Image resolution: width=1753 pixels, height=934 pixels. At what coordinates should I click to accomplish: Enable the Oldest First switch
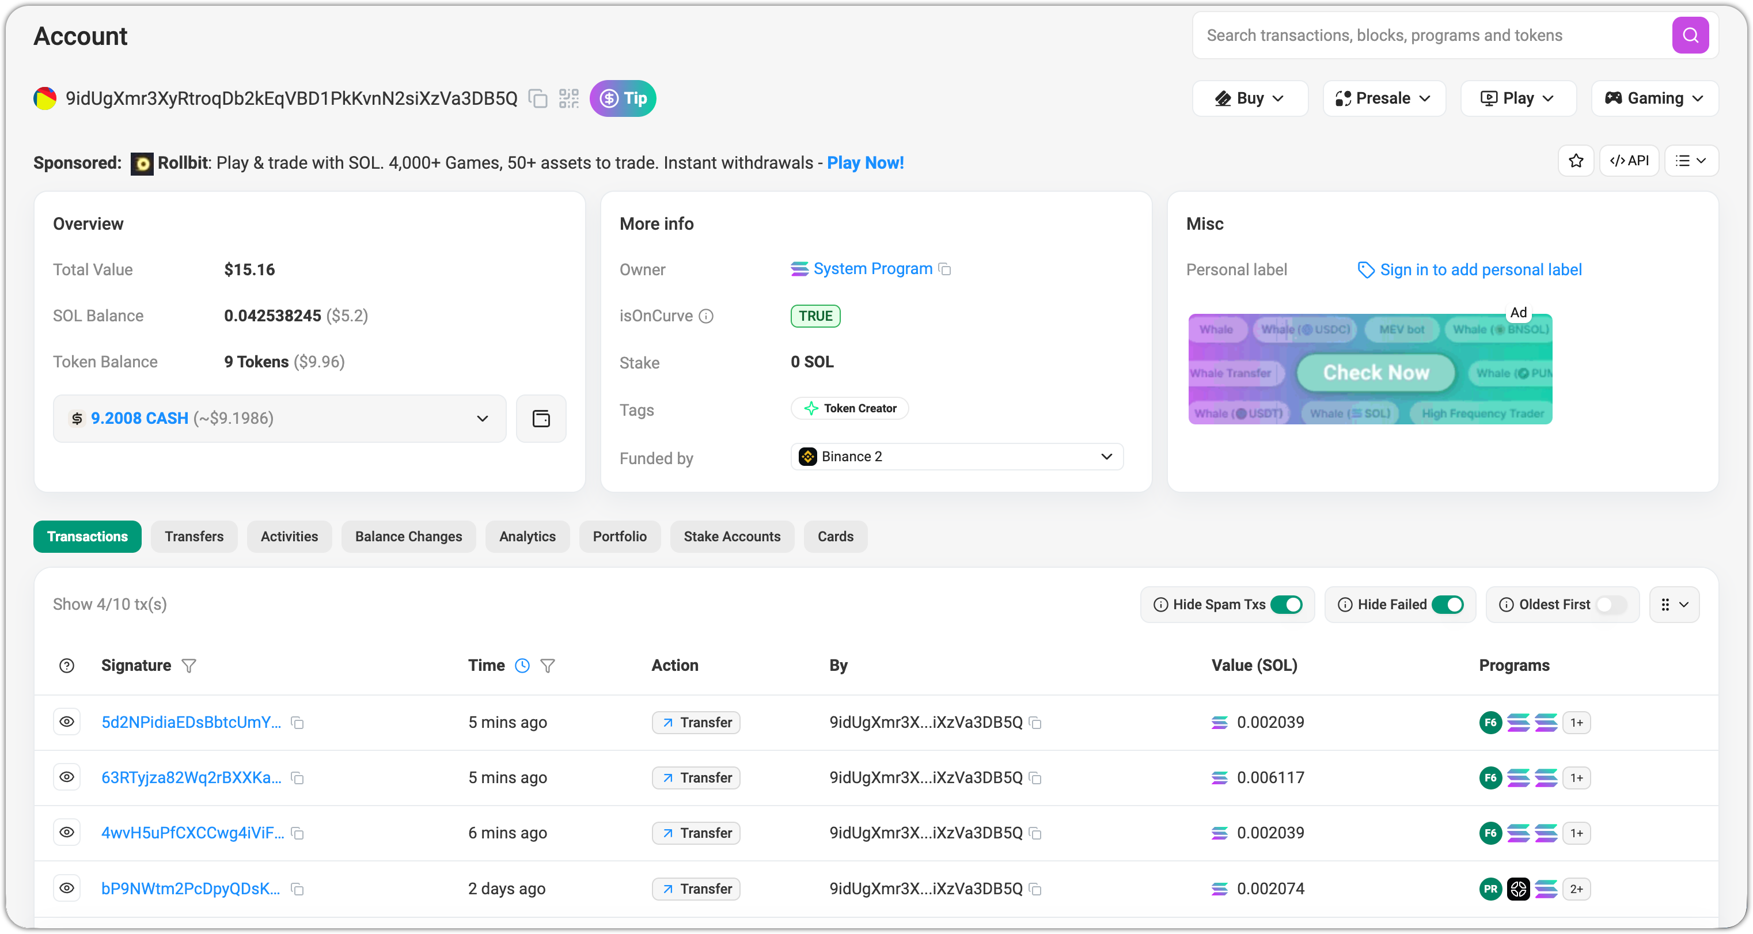(x=1610, y=604)
